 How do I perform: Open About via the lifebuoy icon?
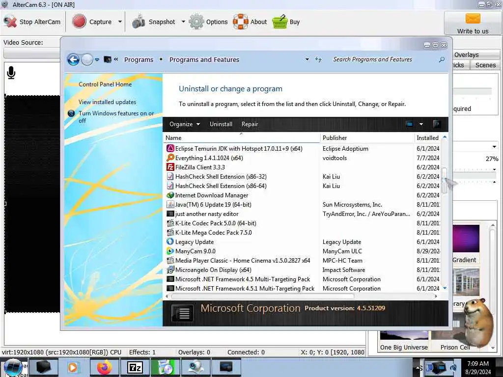coord(241,22)
